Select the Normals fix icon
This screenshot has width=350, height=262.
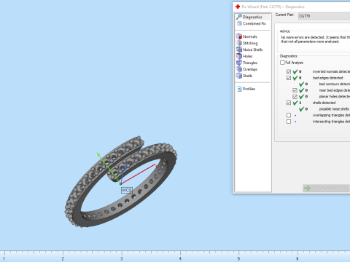point(239,36)
